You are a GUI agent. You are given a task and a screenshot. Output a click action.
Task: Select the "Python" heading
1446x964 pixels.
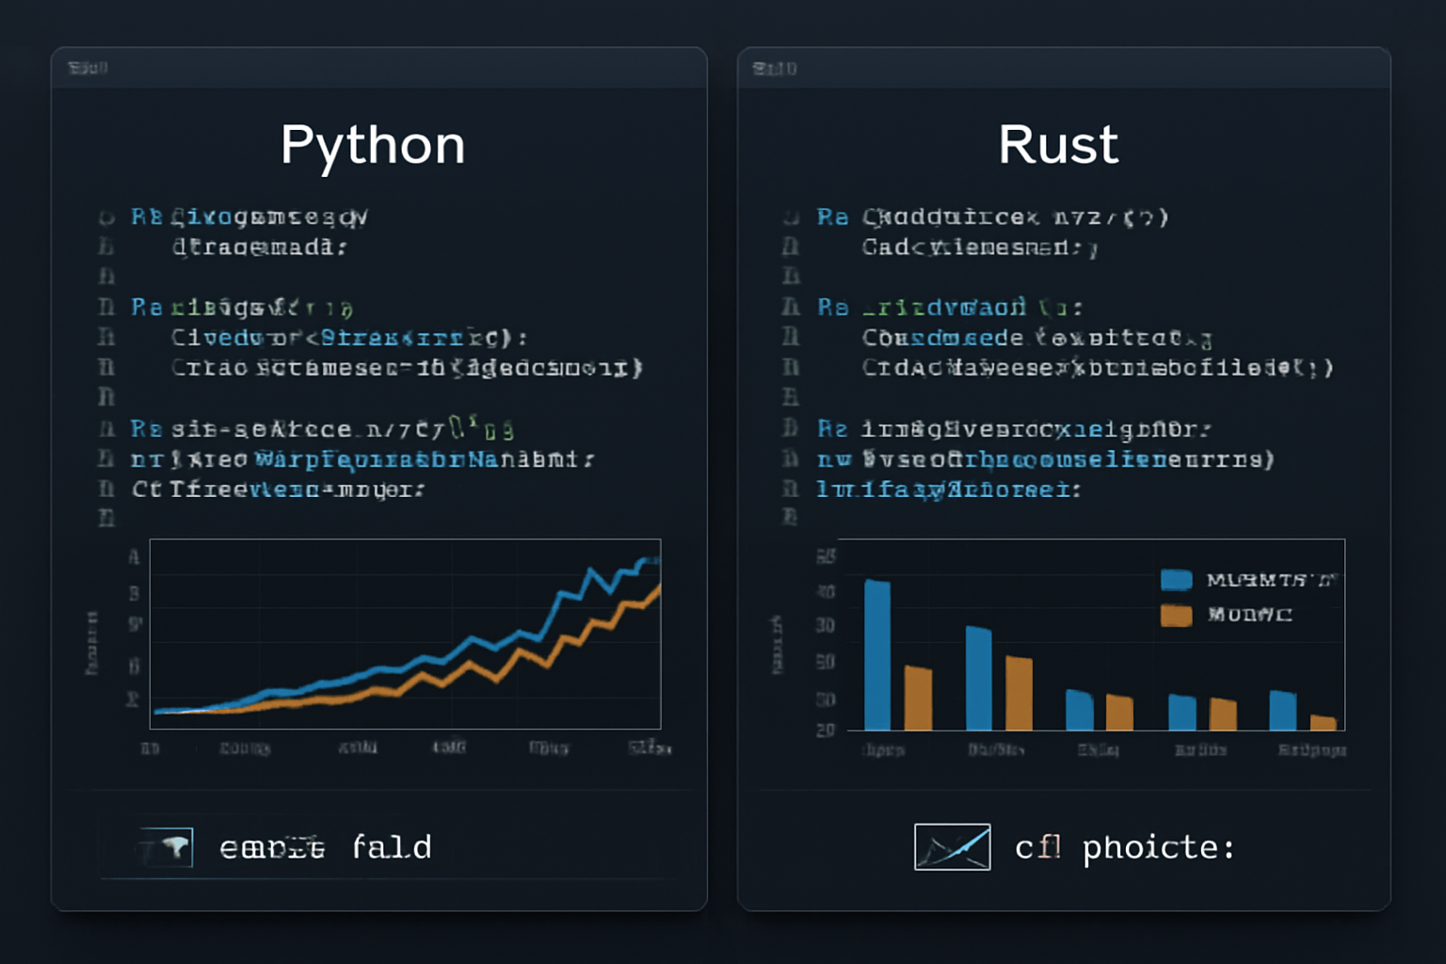coord(373,147)
